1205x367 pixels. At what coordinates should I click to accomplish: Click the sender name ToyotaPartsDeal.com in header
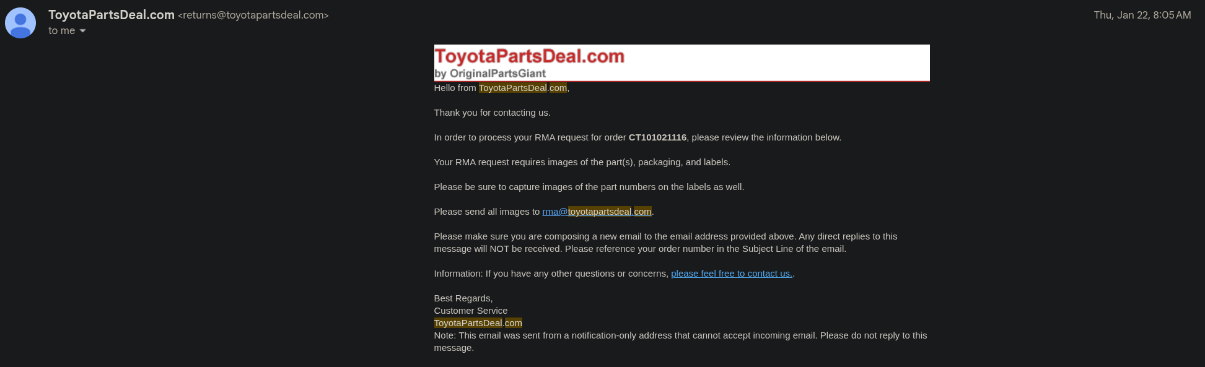tap(112, 15)
